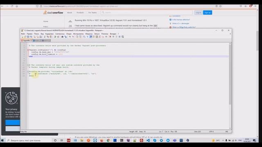Click the upvote arrow above score 28
Image resolution: width=262 pixels, height=147 pixels.
tap(70, 21)
